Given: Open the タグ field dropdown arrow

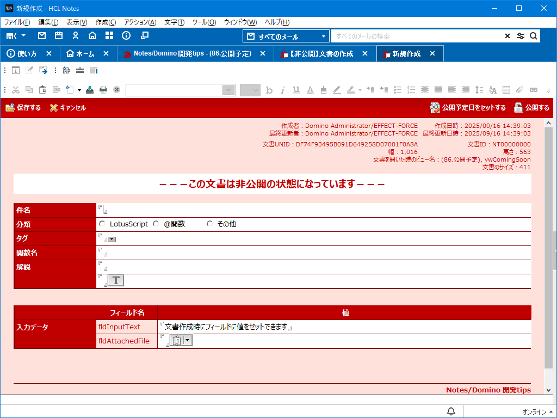Looking at the screenshot, I should tap(112, 239).
